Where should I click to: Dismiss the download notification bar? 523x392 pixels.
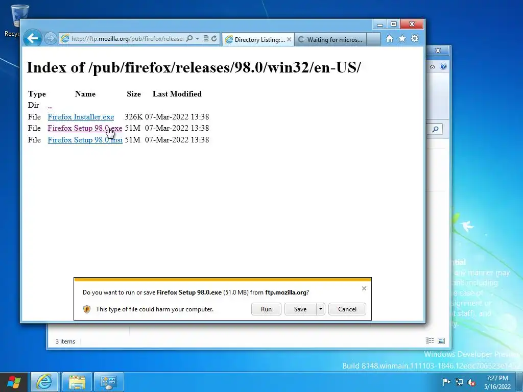(x=364, y=288)
